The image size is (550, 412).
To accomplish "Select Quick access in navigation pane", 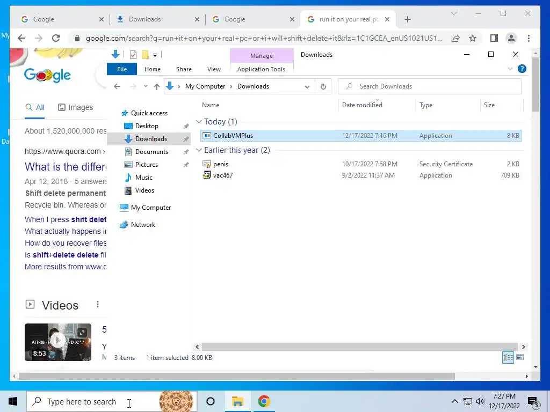I will point(149,113).
